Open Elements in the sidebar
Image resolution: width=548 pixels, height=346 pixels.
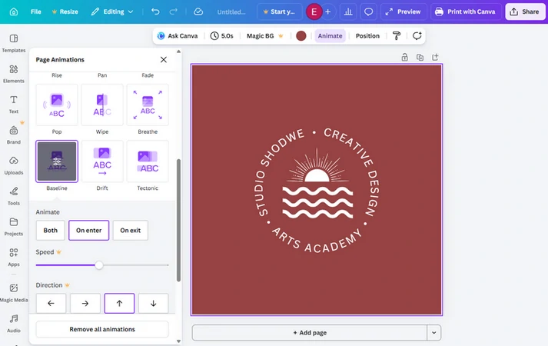(x=14, y=74)
